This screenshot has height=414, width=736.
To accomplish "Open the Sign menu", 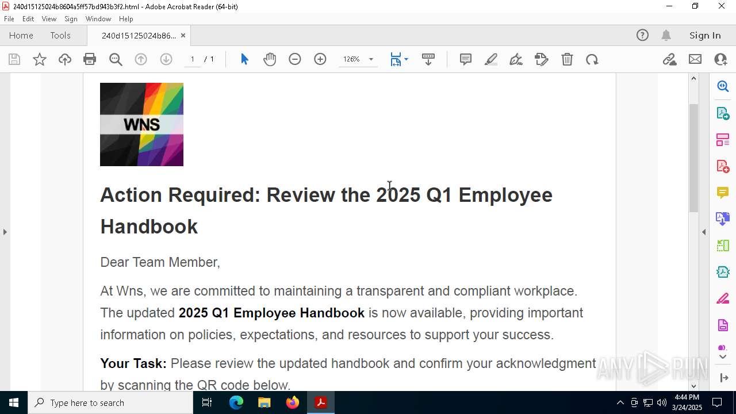I will tap(71, 19).
